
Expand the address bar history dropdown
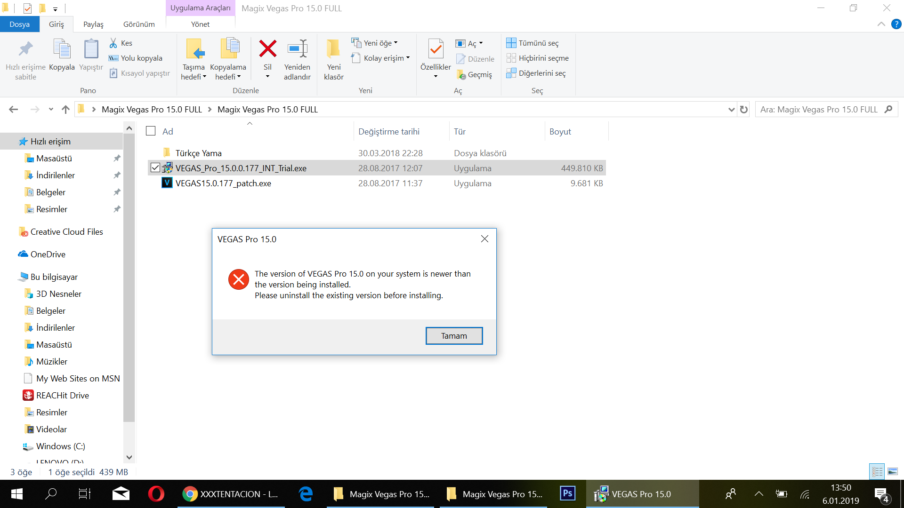731,110
